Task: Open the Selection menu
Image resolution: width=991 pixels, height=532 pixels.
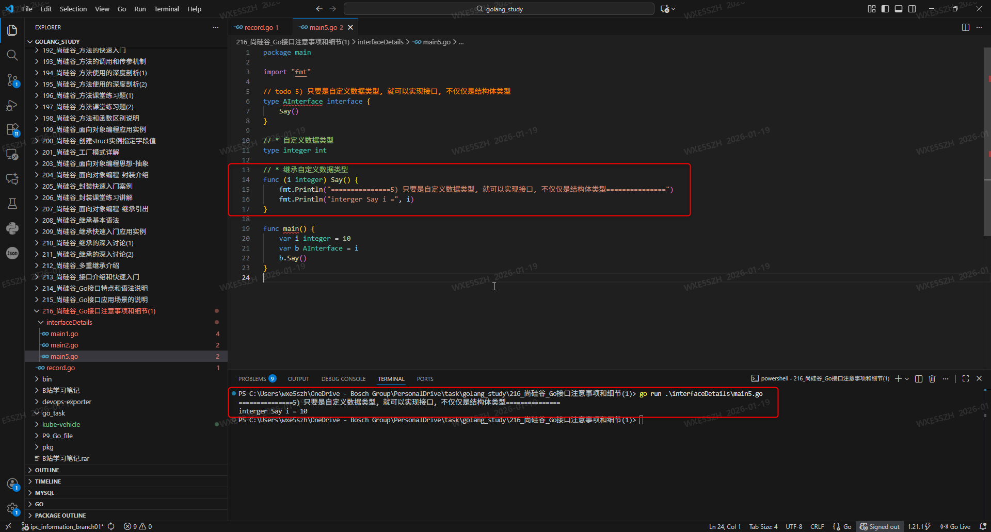Action: tap(73, 9)
